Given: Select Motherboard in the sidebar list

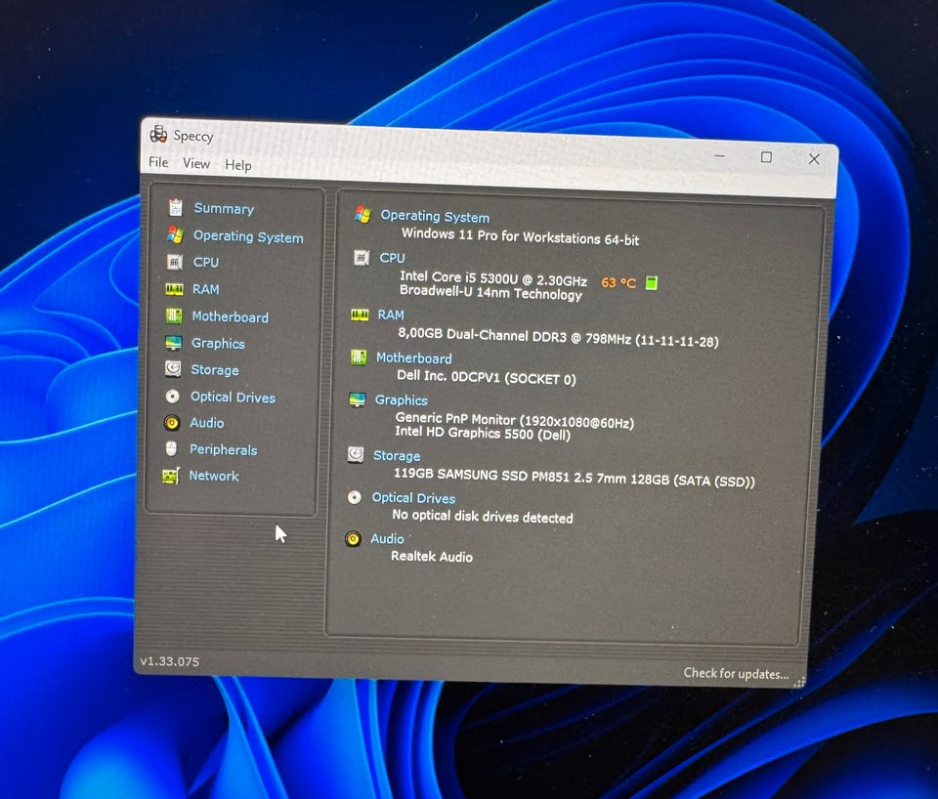Looking at the screenshot, I should click(231, 316).
